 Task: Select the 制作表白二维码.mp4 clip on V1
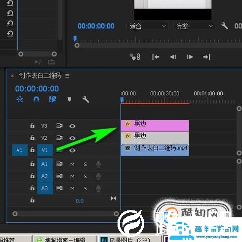[x=155, y=150]
